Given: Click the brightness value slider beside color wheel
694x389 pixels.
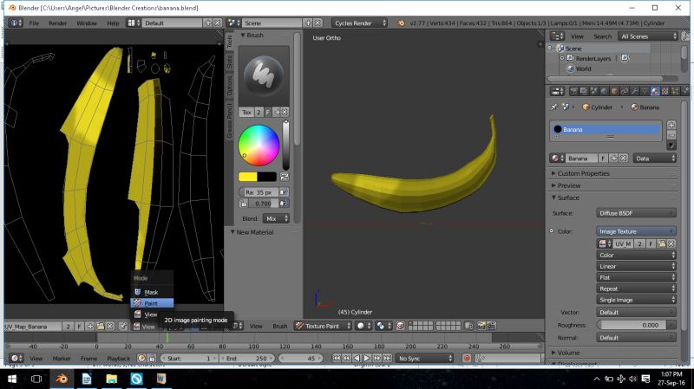Looking at the screenshot, I should (286, 145).
